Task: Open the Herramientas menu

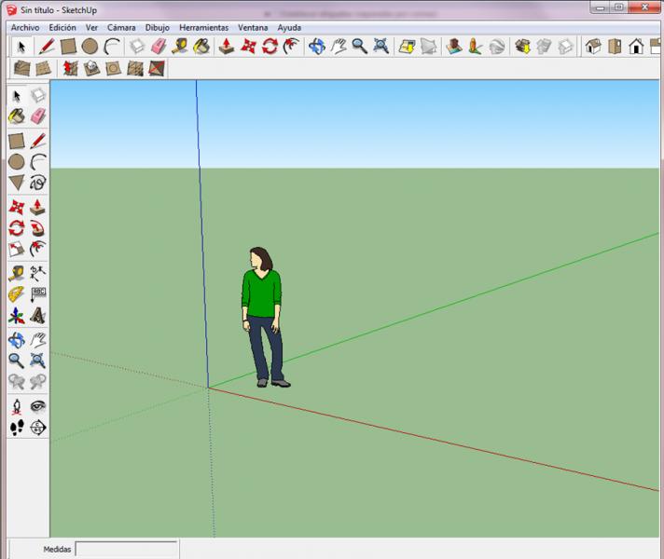Action: pos(203,28)
